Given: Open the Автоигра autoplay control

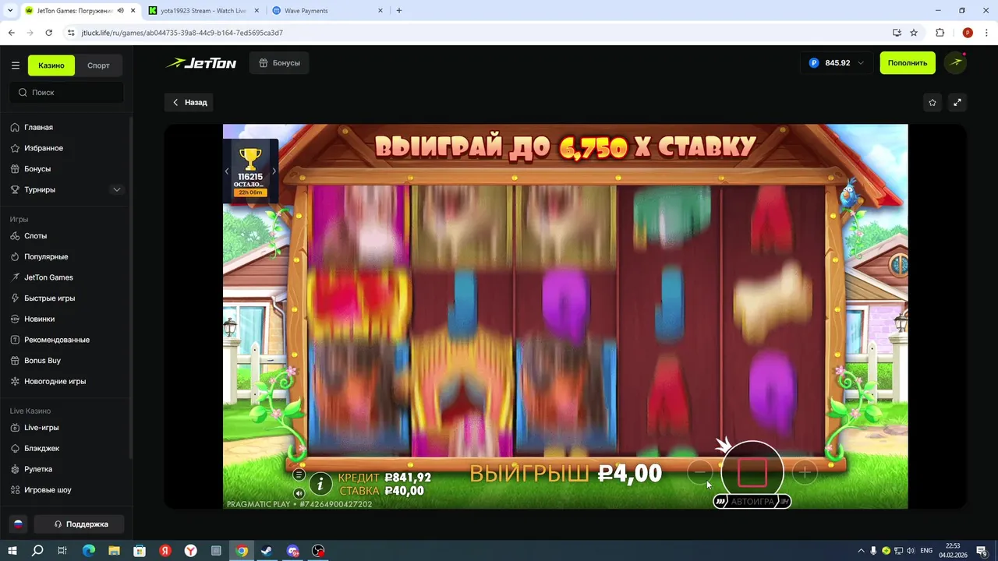Looking at the screenshot, I should point(752,502).
